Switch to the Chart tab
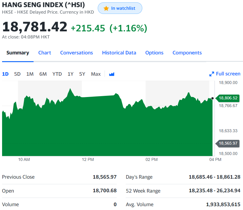Image resolution: width=243 pixels, height=210 pixels. tap(45, 53)
